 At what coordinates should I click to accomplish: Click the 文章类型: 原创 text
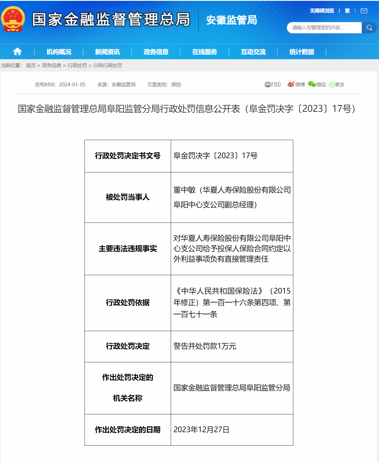[164, 85]
